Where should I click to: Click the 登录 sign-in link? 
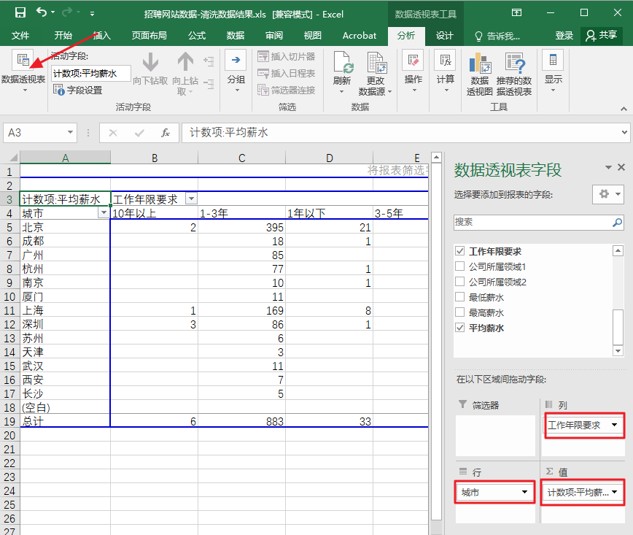(x=564, y=36)
